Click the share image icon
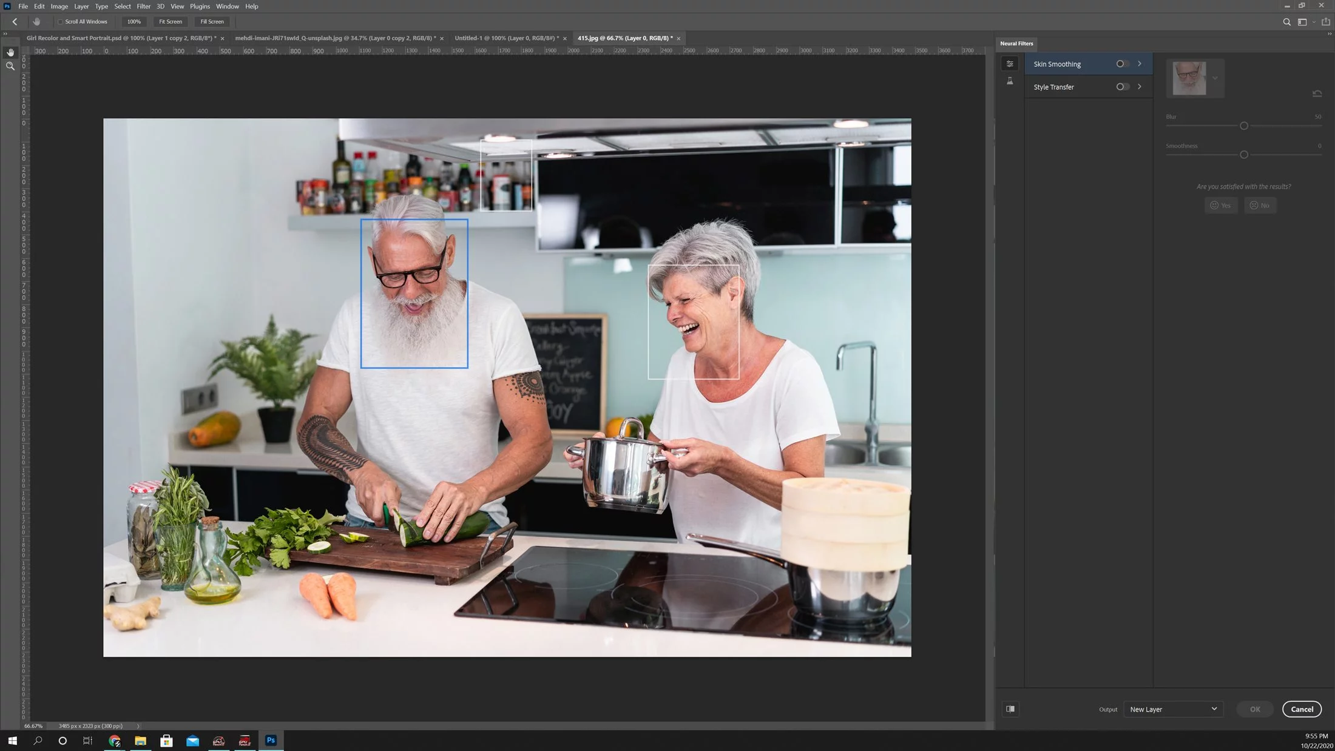The height and width of the screenshot is (751, 1335). pos(1326,22)
